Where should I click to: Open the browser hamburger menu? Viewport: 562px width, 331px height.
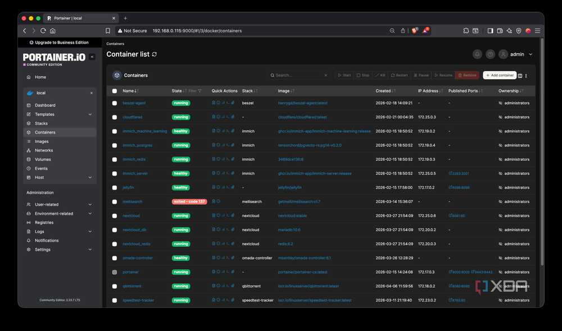(537, 31)
